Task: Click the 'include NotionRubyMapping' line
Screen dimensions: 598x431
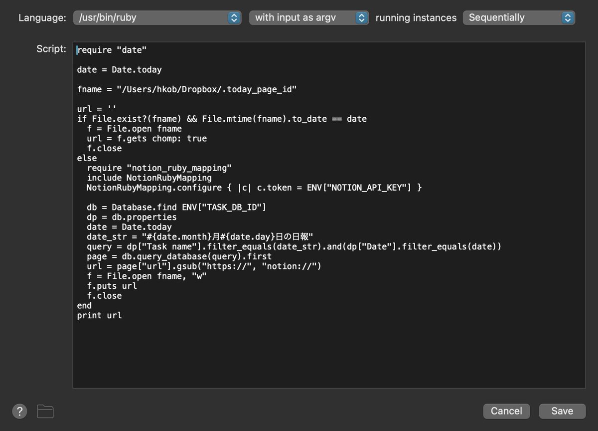Action: [x=149, y=178]
